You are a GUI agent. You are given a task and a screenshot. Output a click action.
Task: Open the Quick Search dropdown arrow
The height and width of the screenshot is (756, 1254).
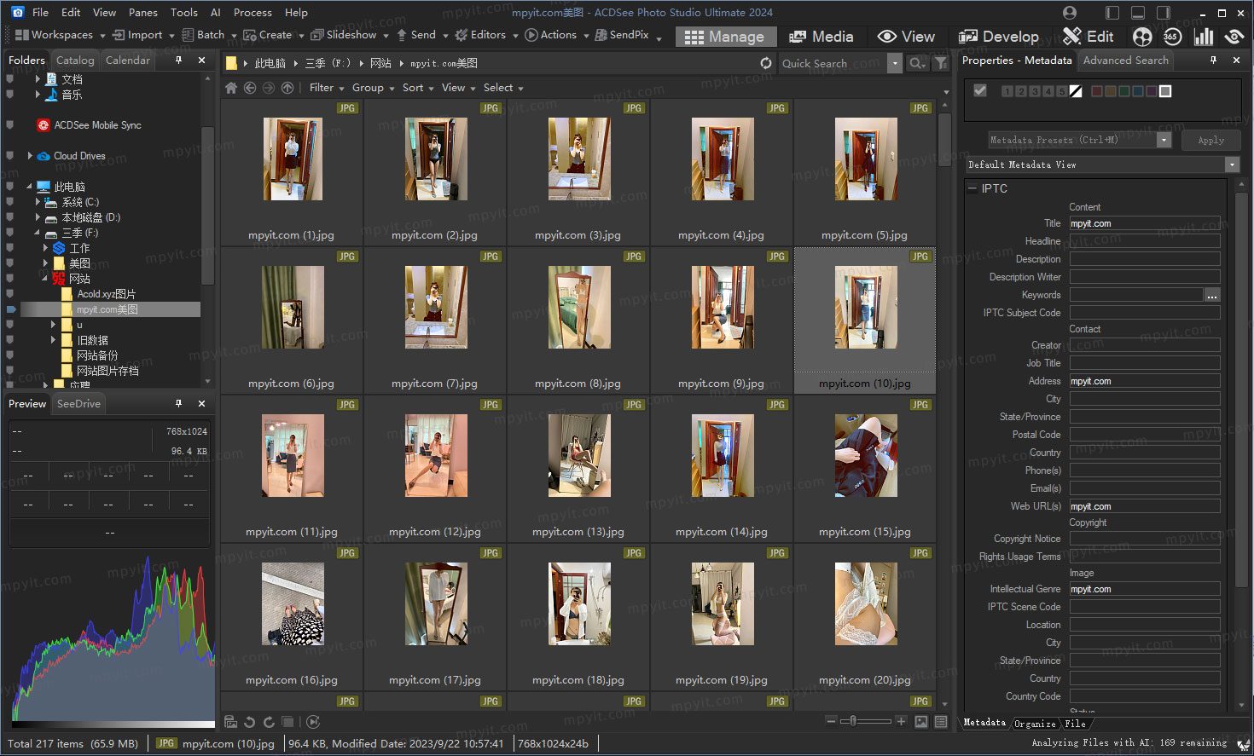(894, 63)
